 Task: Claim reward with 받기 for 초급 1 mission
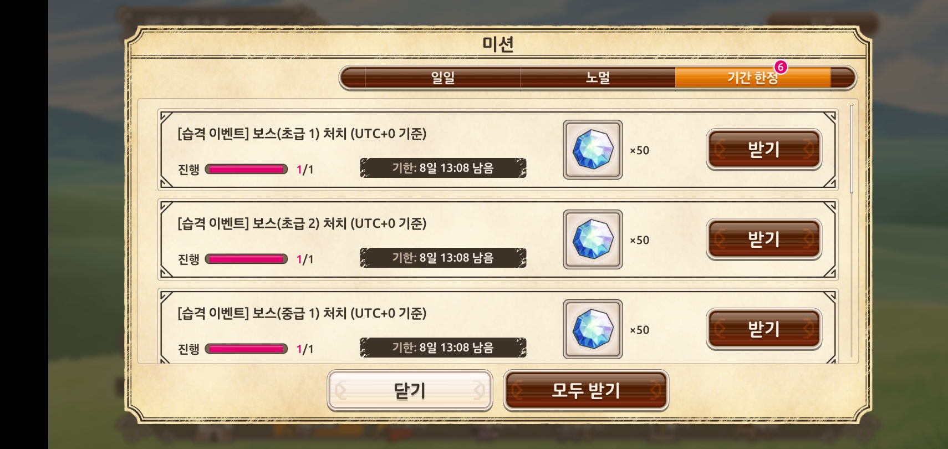coord(764,150)
